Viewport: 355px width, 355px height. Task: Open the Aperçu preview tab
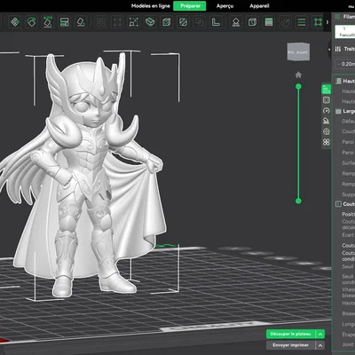225,6
